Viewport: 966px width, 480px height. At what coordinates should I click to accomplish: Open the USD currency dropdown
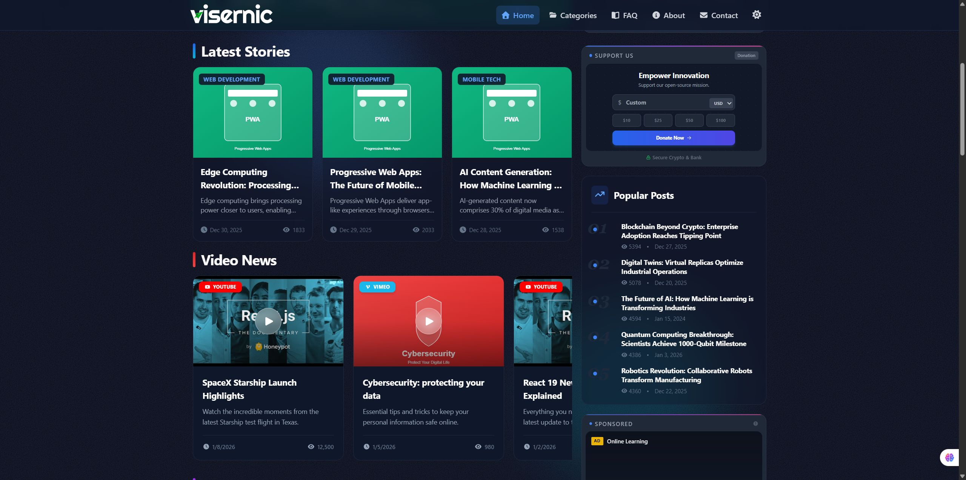click(x=722, y=103)
